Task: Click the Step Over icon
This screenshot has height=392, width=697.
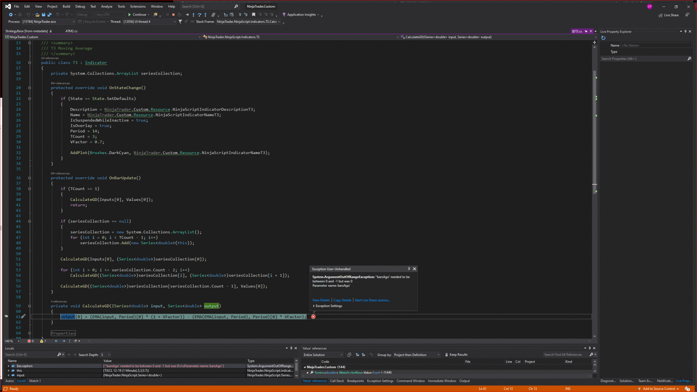Action: tap(199, 15)
